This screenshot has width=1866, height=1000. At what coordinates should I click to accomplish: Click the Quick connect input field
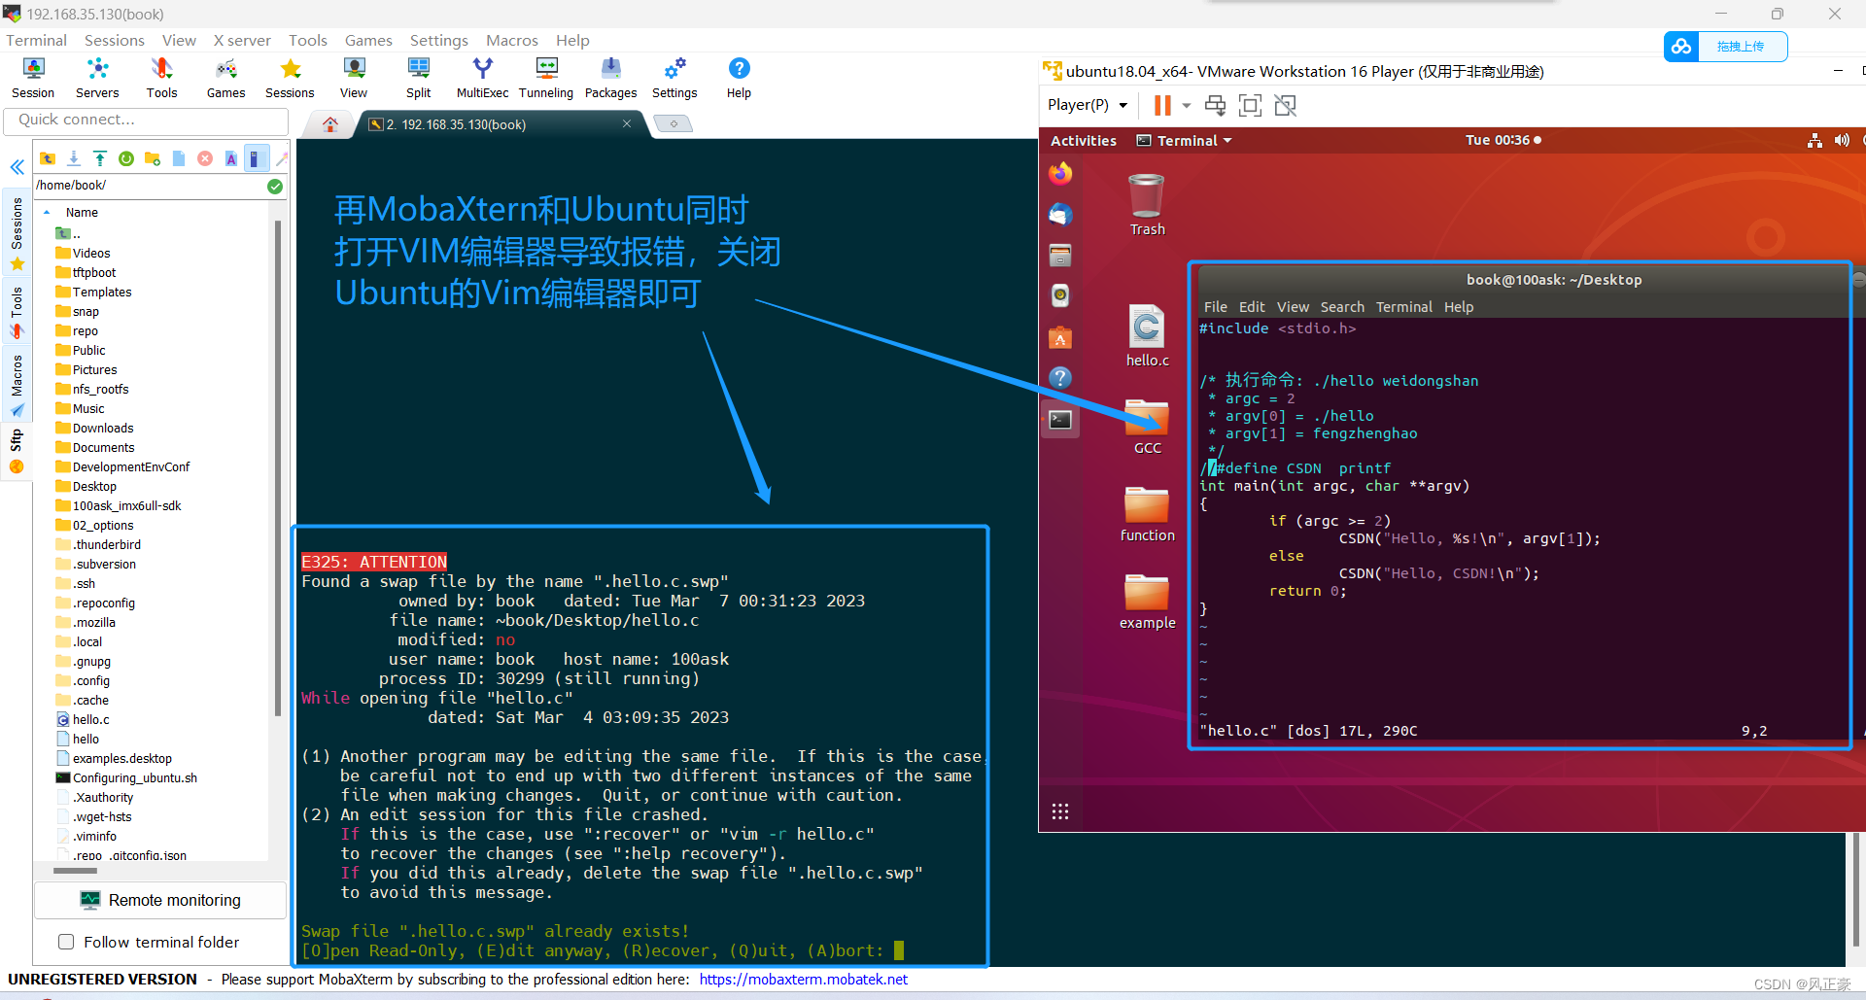147,121
